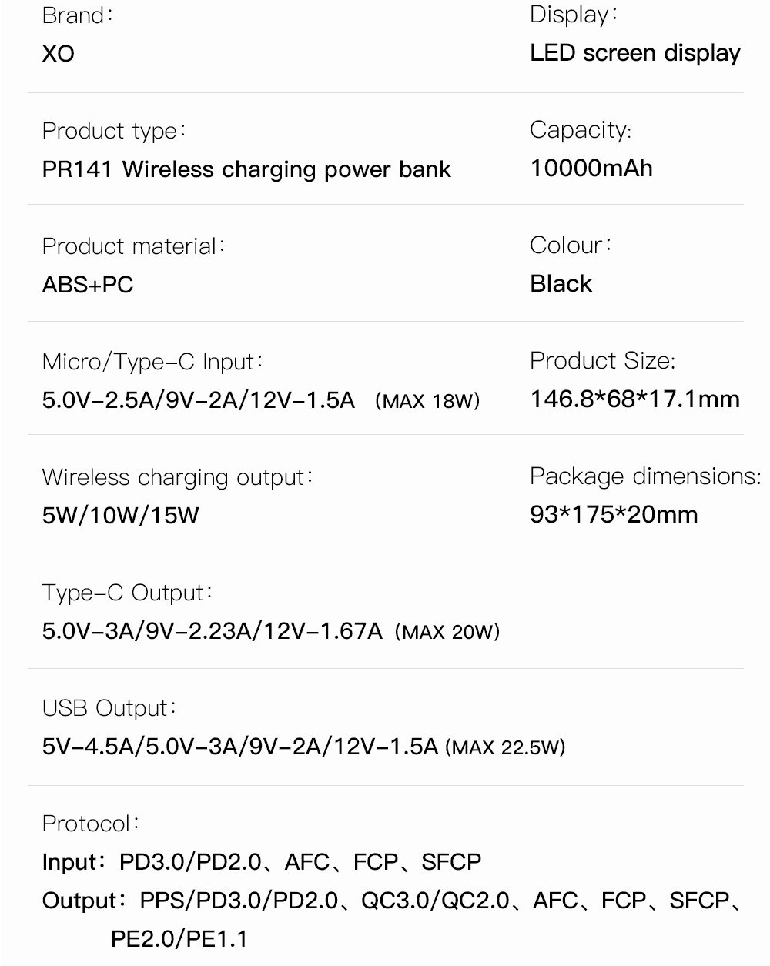
Task: Click the Wireless charging output label
Action: [178, 477]
